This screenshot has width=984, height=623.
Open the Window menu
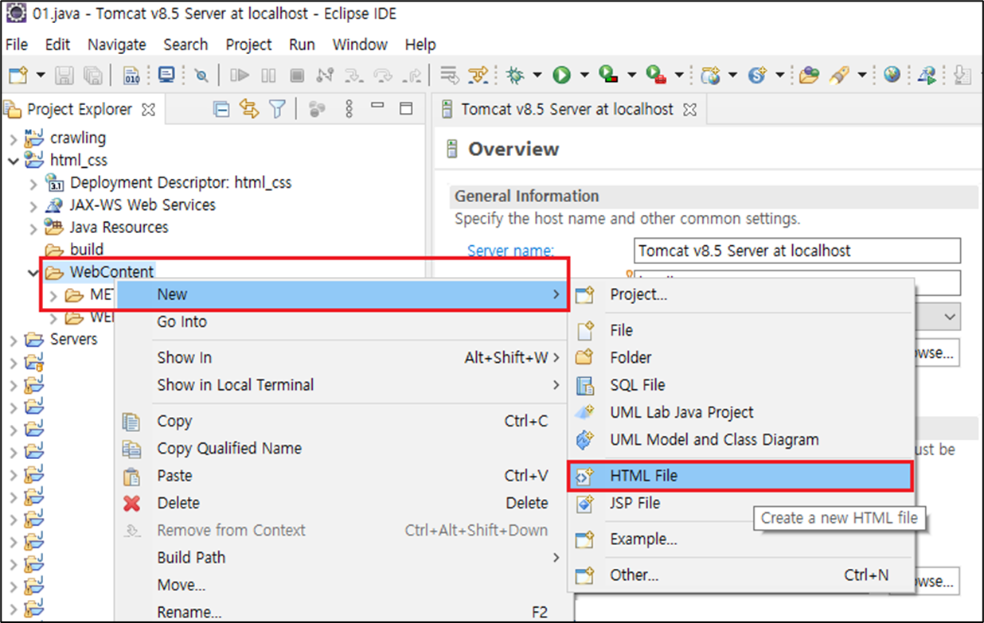(x=360, y=45)
